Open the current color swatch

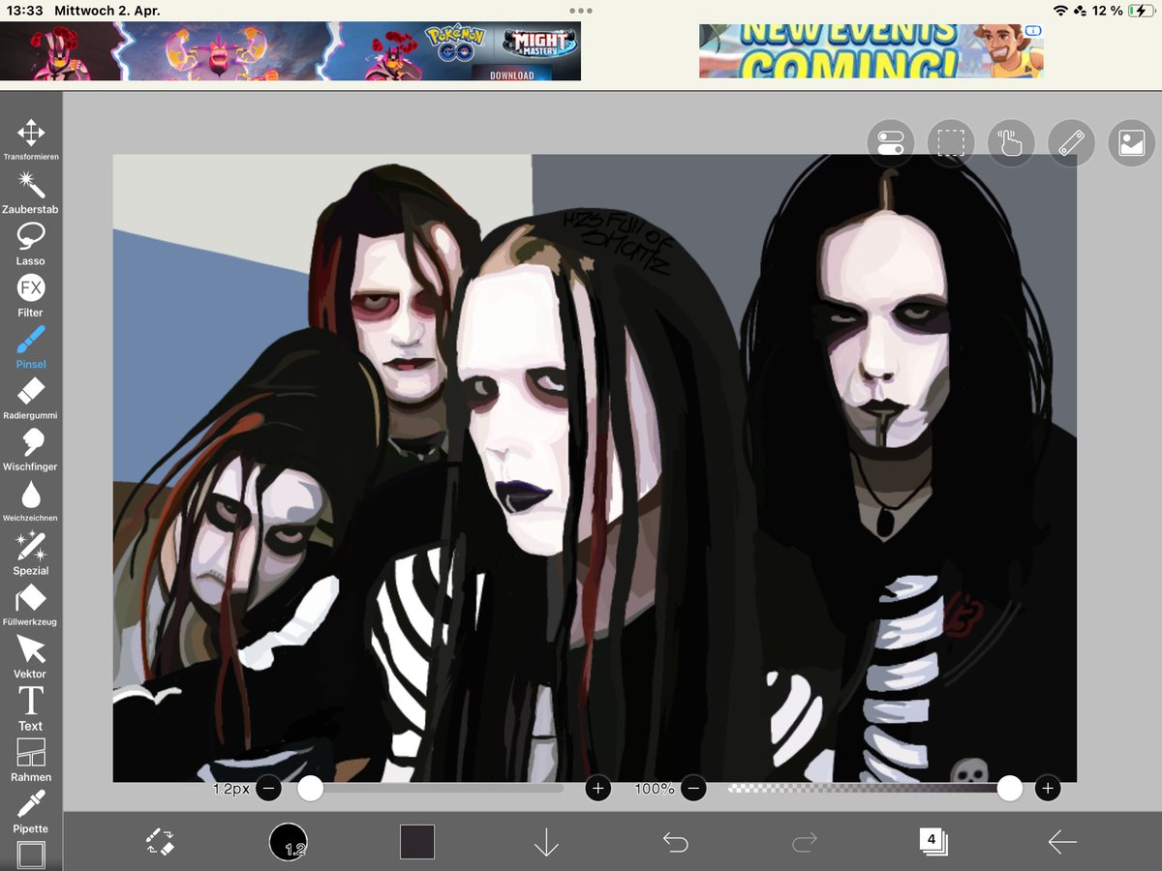(x=417, y=842)
